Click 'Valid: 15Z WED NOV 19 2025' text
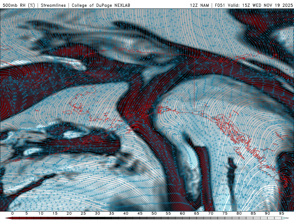Image resolution: width=294 pixels, height=220 pixels. [260, 5]
